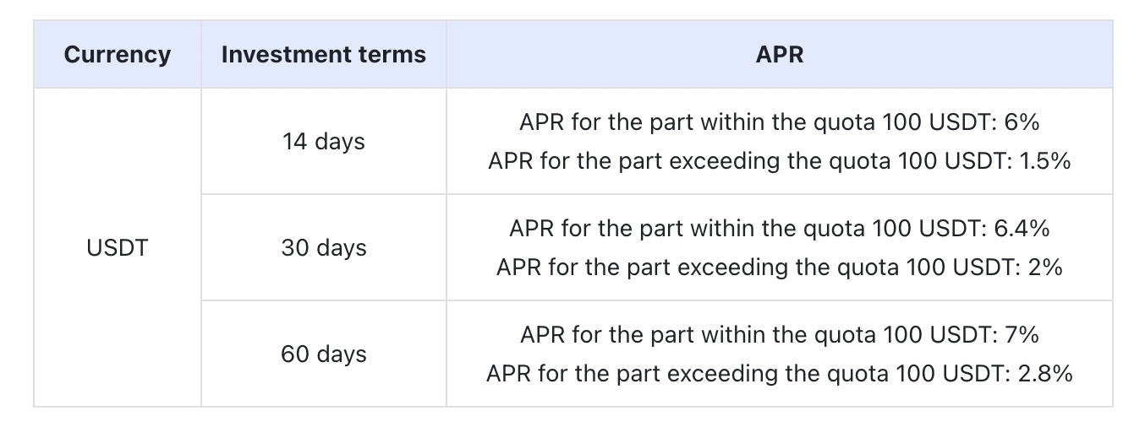Viewport: 1145px width, 427px height.
Task: Choose the 30 days investment term
Action: 323,248
